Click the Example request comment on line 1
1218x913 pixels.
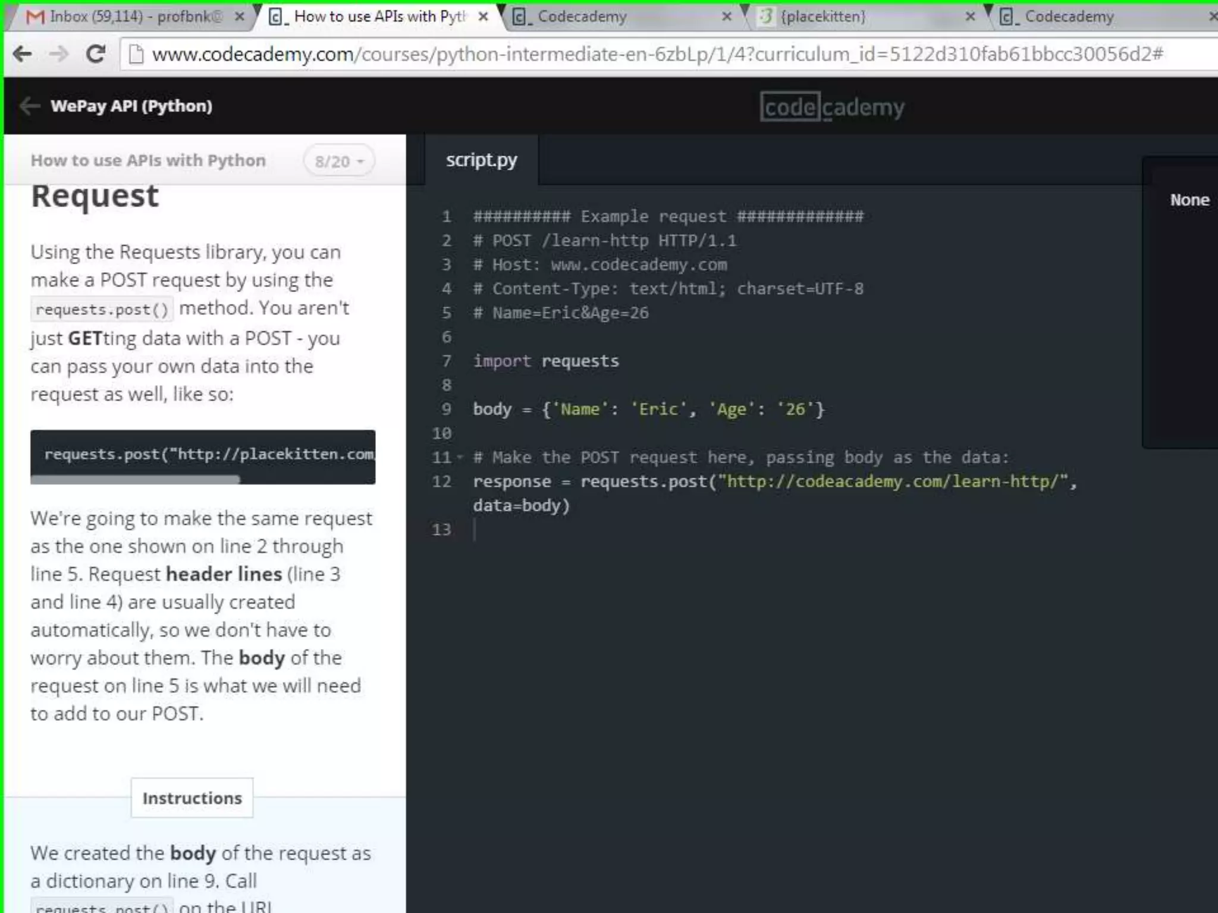(x=668, y=216)
